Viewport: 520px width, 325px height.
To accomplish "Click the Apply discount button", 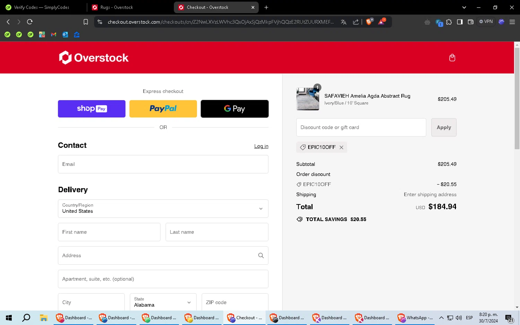I will [444, 128].
